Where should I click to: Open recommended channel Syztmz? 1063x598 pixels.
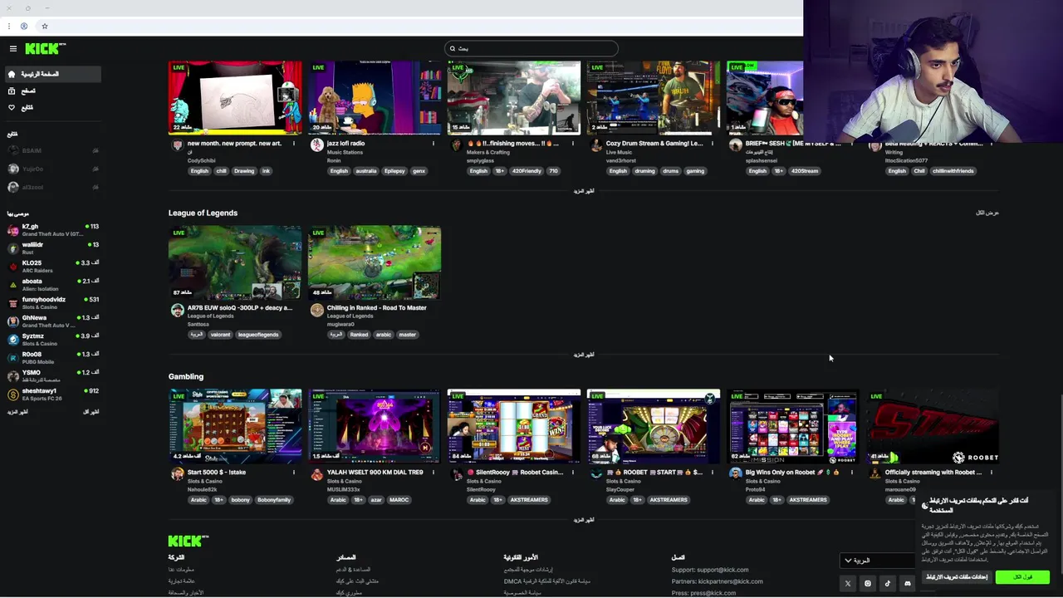53,339
